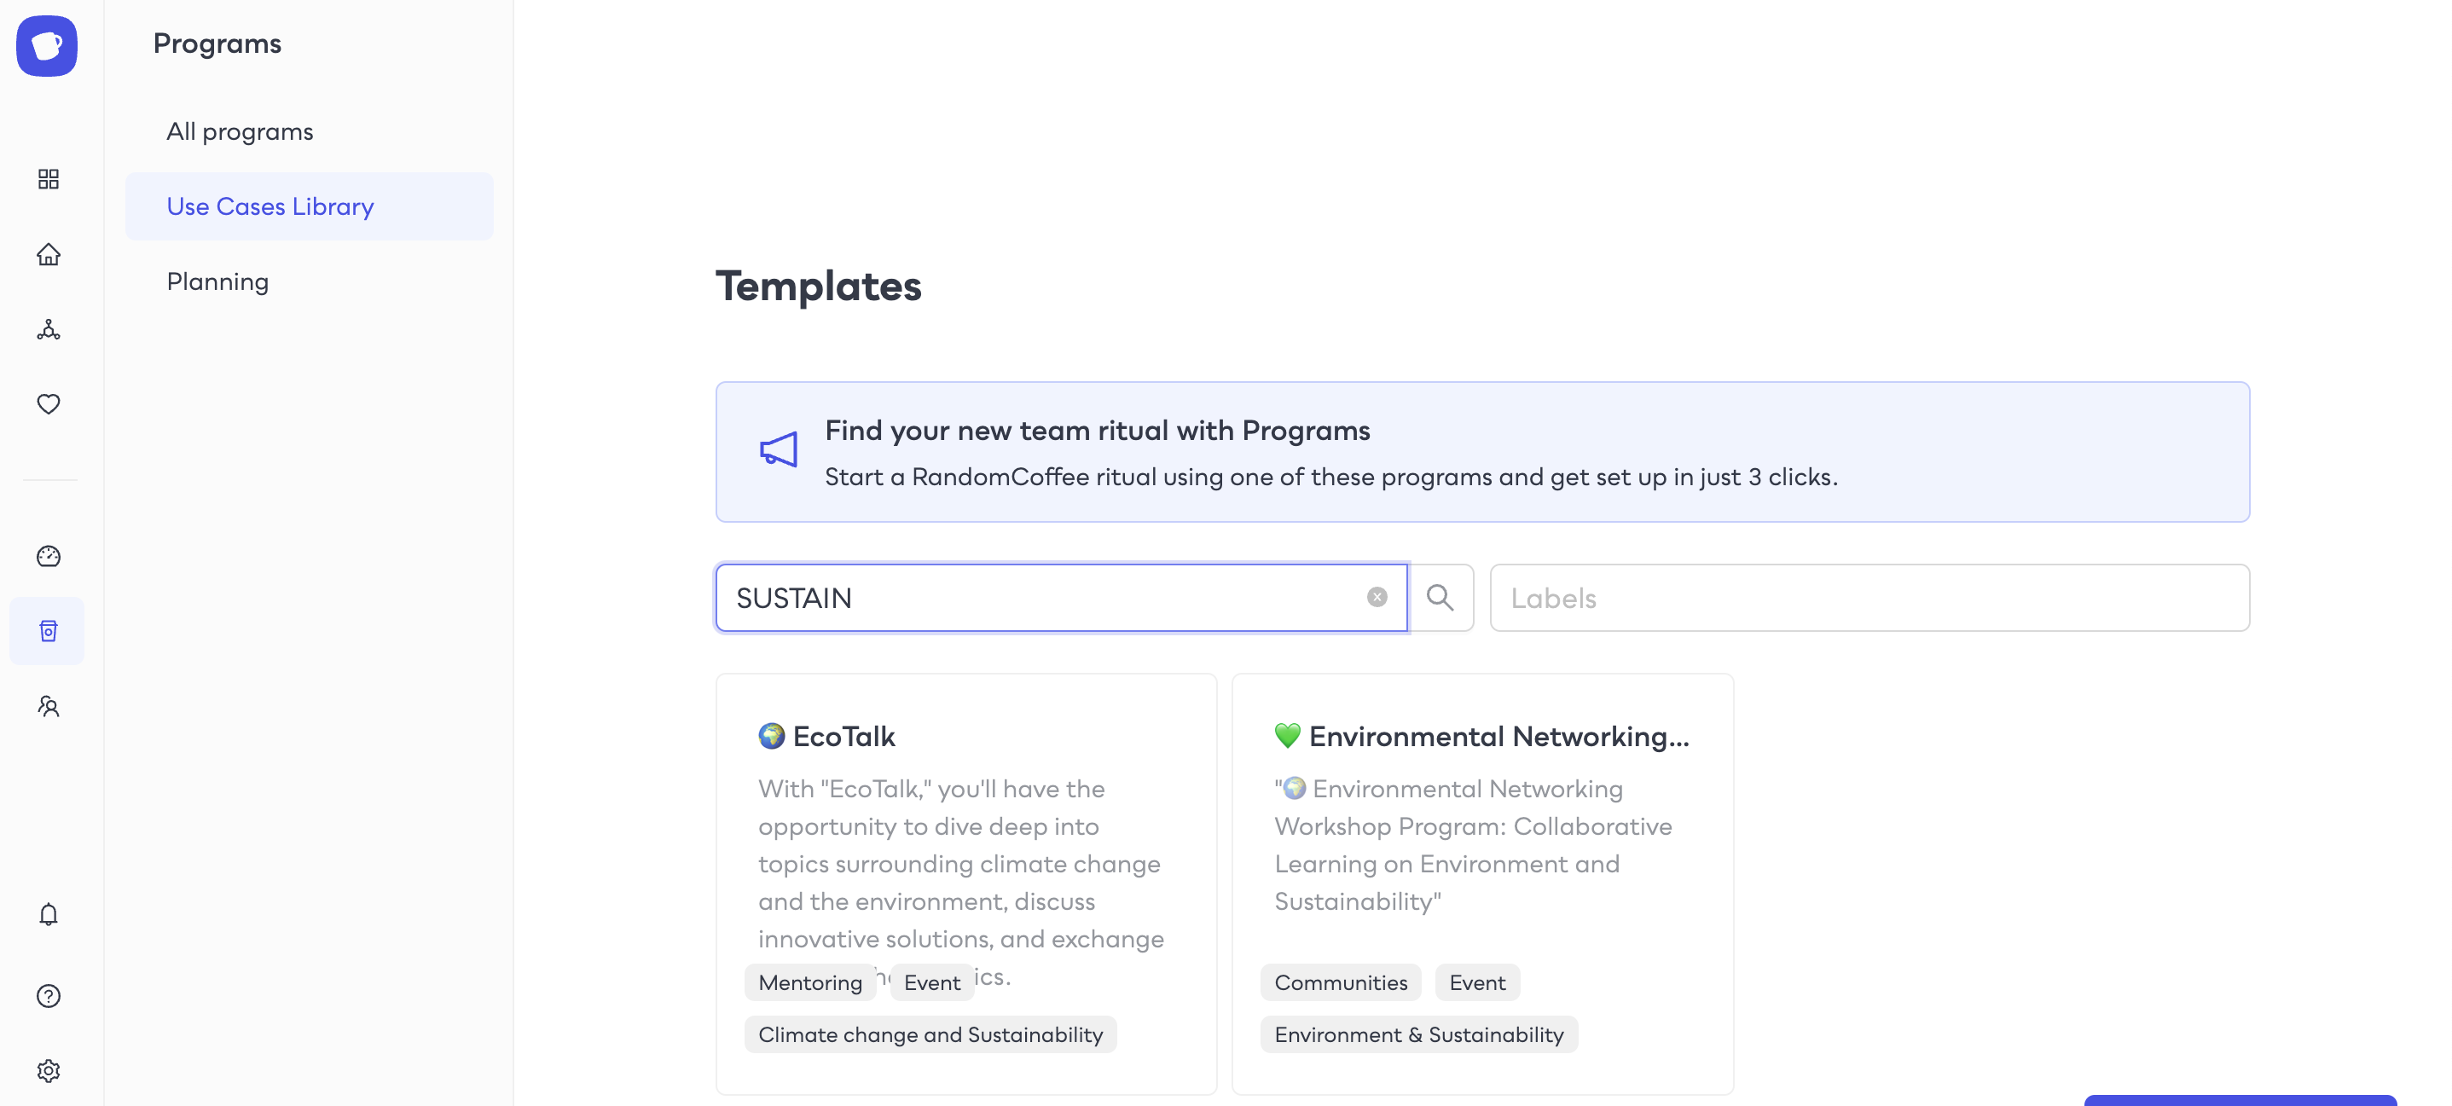Open the help question mark icon
The width and height of the screenshot is (2452, 1106).
coord(49,996)
